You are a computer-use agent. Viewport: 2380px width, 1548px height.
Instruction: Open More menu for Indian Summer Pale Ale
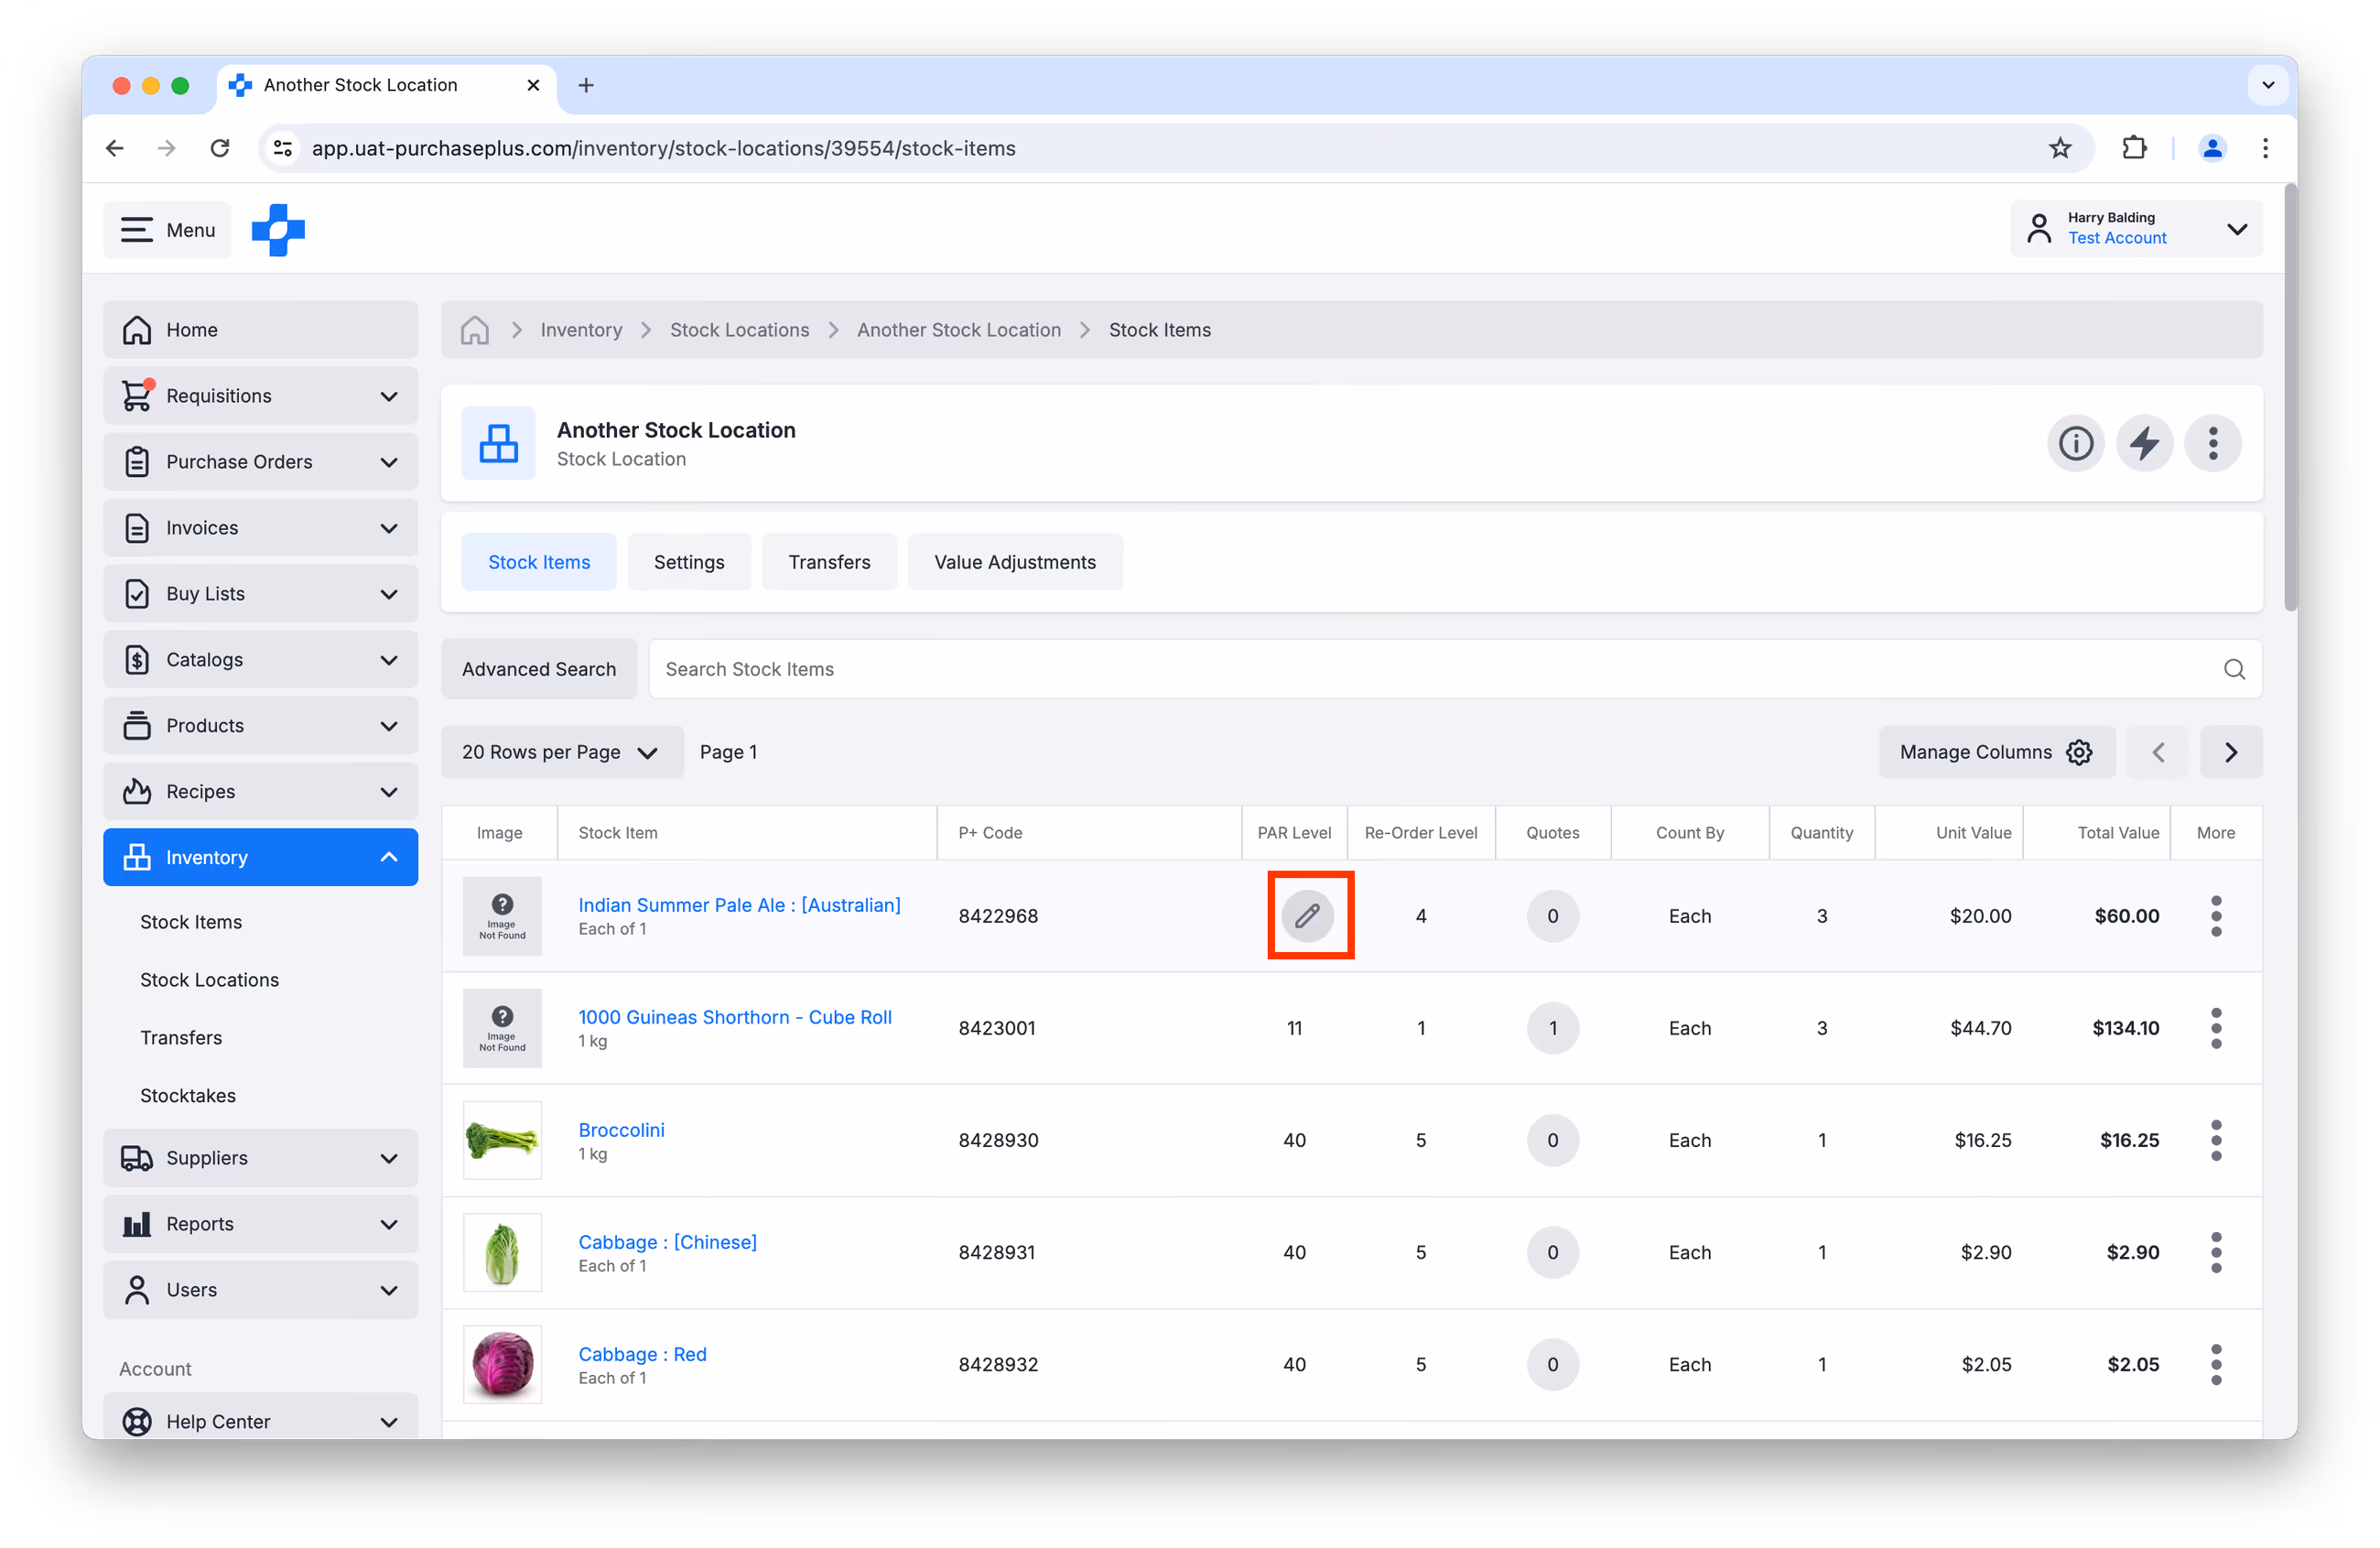(2216, 915)
